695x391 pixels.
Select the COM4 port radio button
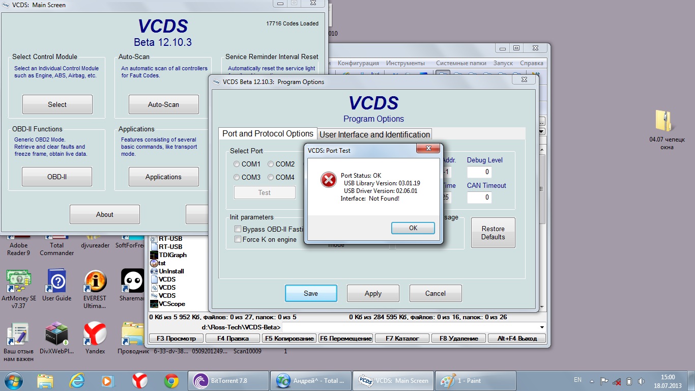click(x=271, y=177)
